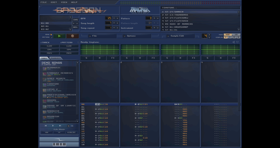Increase the BPM value with up arrow
Screen dimensions: 280x148
pyautogui.click(x=114, y=18)
